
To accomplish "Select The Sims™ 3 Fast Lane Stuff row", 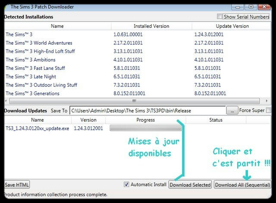I will pyautogui.click(x=137, y=68).
